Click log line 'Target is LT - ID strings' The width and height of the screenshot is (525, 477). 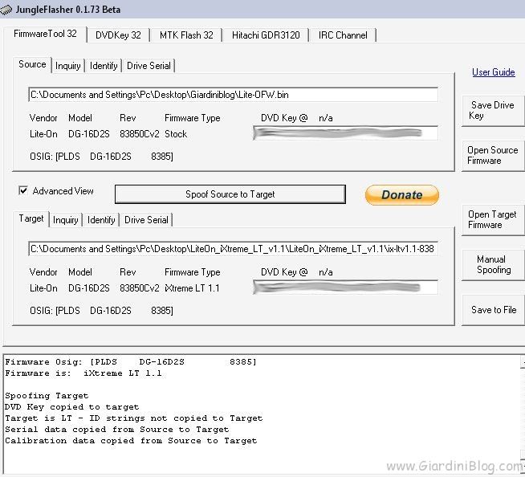coord(134,418)
